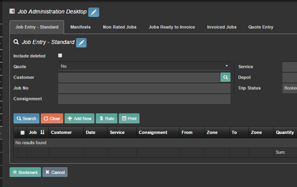The height and width of the screenshot is (187, 297).
Task: Sort by the Service column header
Action: 122,133
